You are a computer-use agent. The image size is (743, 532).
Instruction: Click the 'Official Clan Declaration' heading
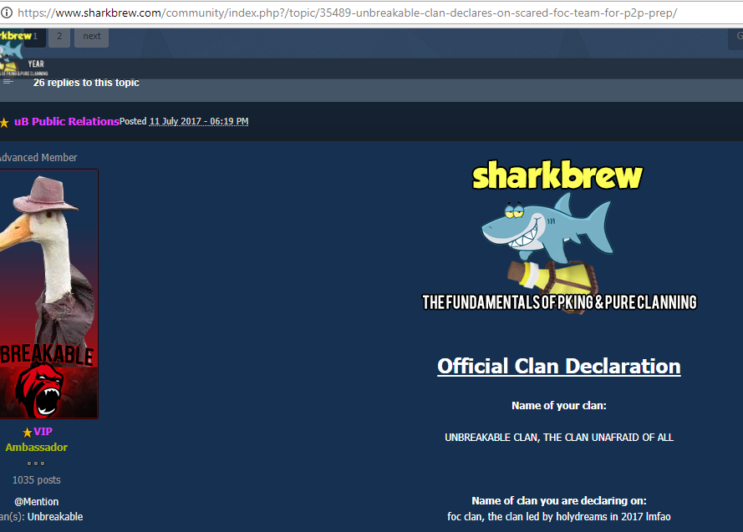pos(559,367)
